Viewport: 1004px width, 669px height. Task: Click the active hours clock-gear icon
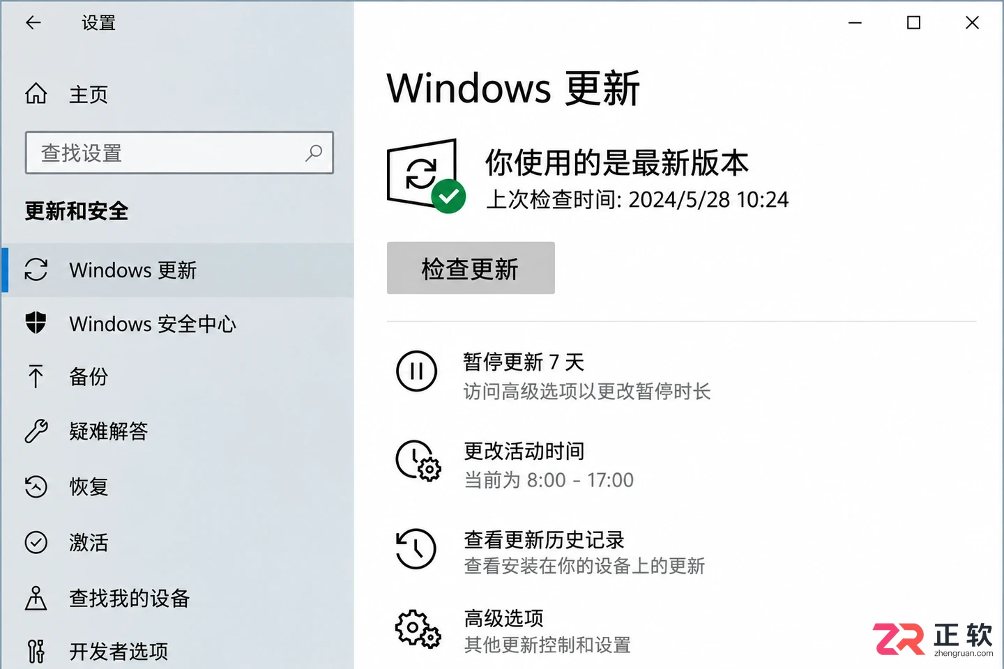pyautogui.click(x=418, y=460)
